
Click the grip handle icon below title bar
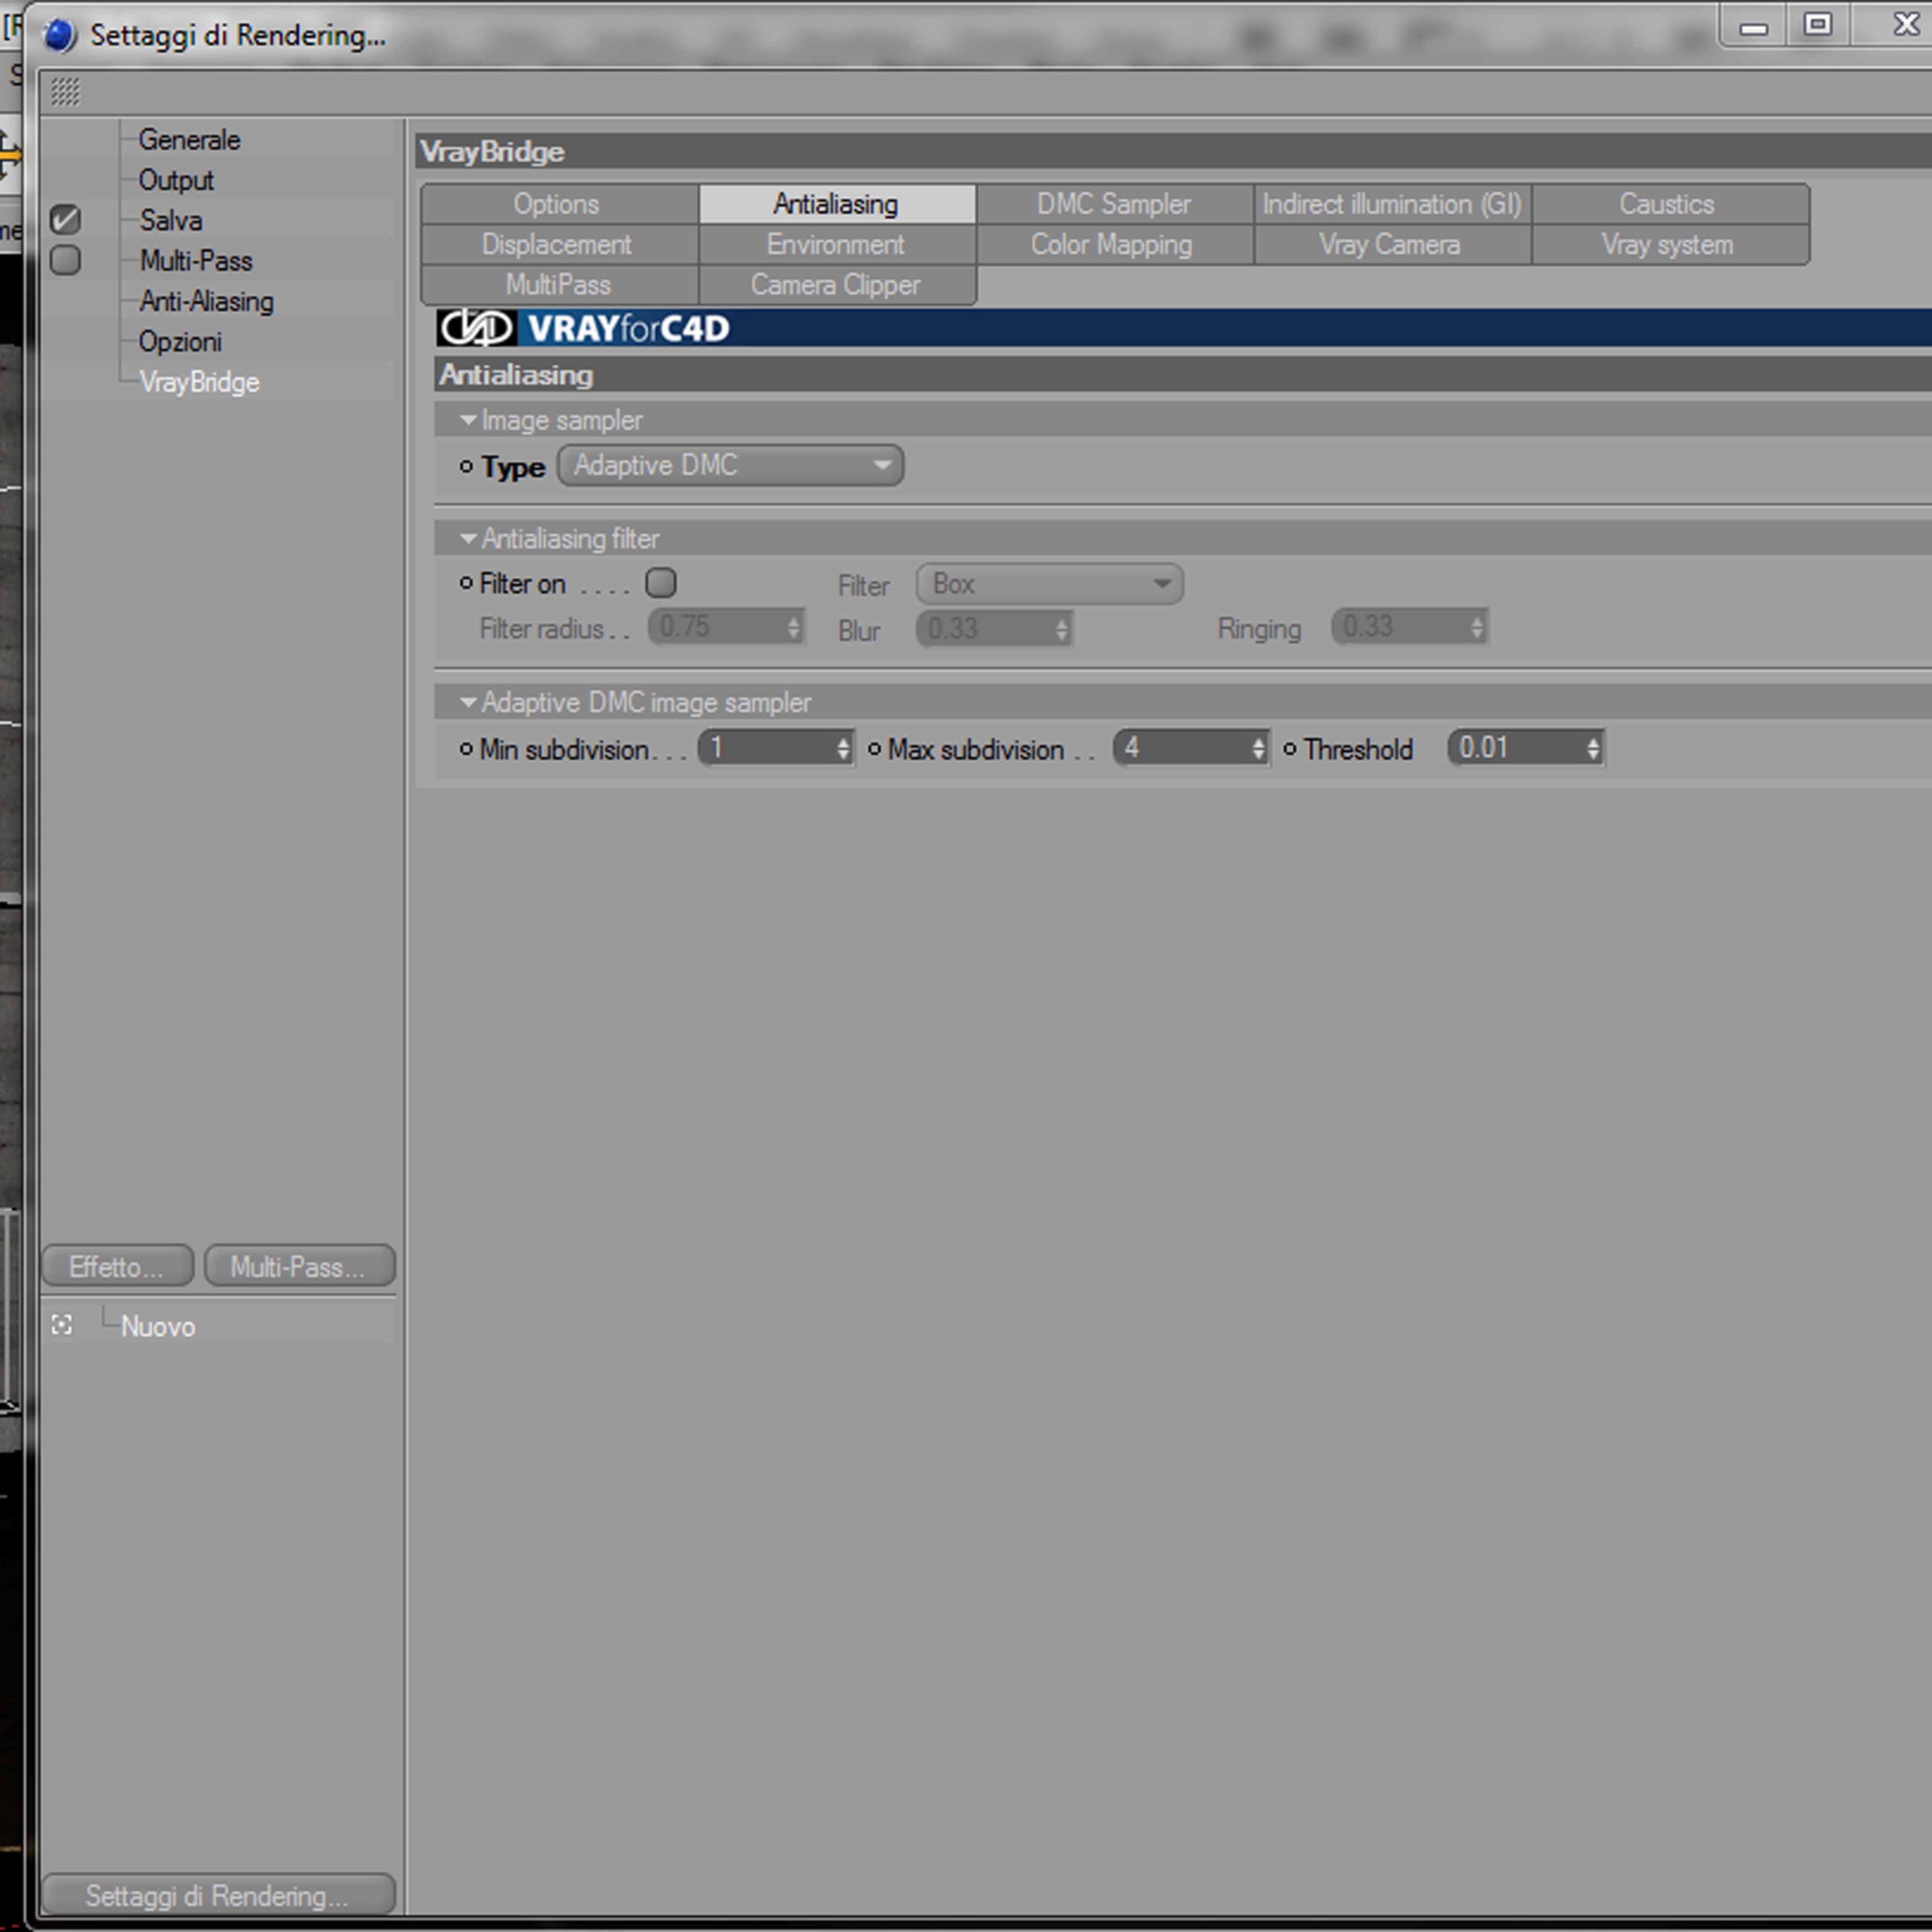tap(65, 92)
